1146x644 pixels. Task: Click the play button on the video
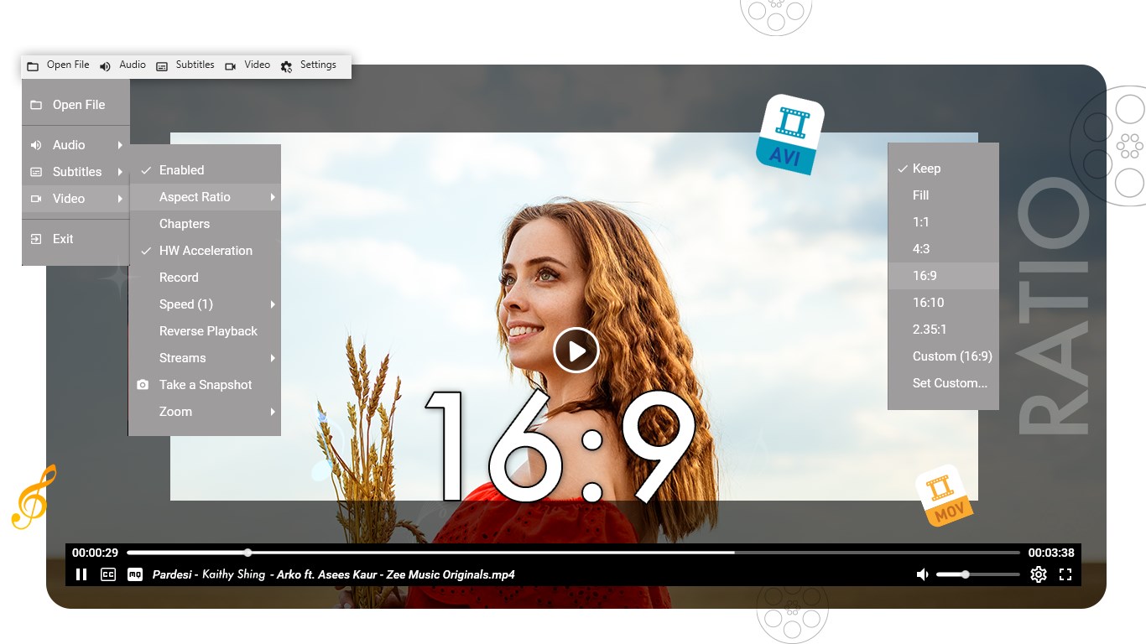[x=576, y=351]
